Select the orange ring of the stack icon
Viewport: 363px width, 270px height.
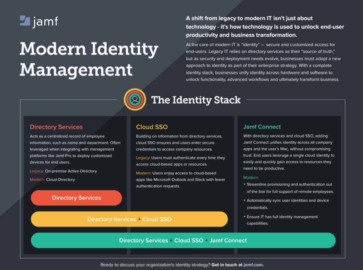[135, 91]
